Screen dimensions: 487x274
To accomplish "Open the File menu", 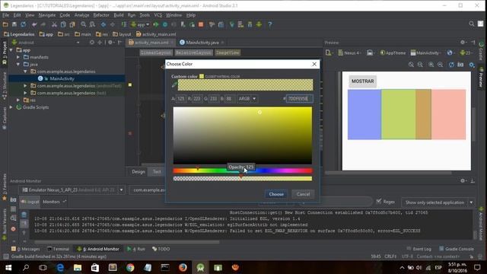I will pos(5,15).
